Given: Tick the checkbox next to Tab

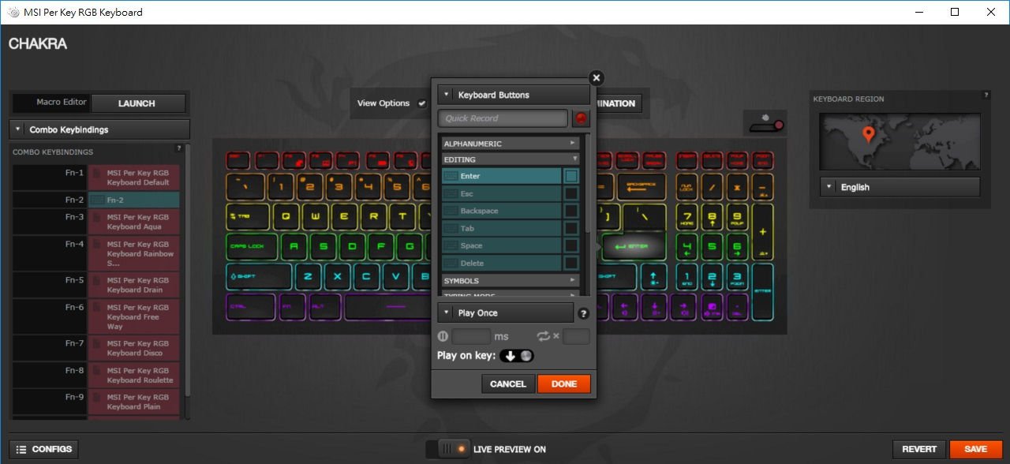Looking at the screenshot, I should point(571,228).
